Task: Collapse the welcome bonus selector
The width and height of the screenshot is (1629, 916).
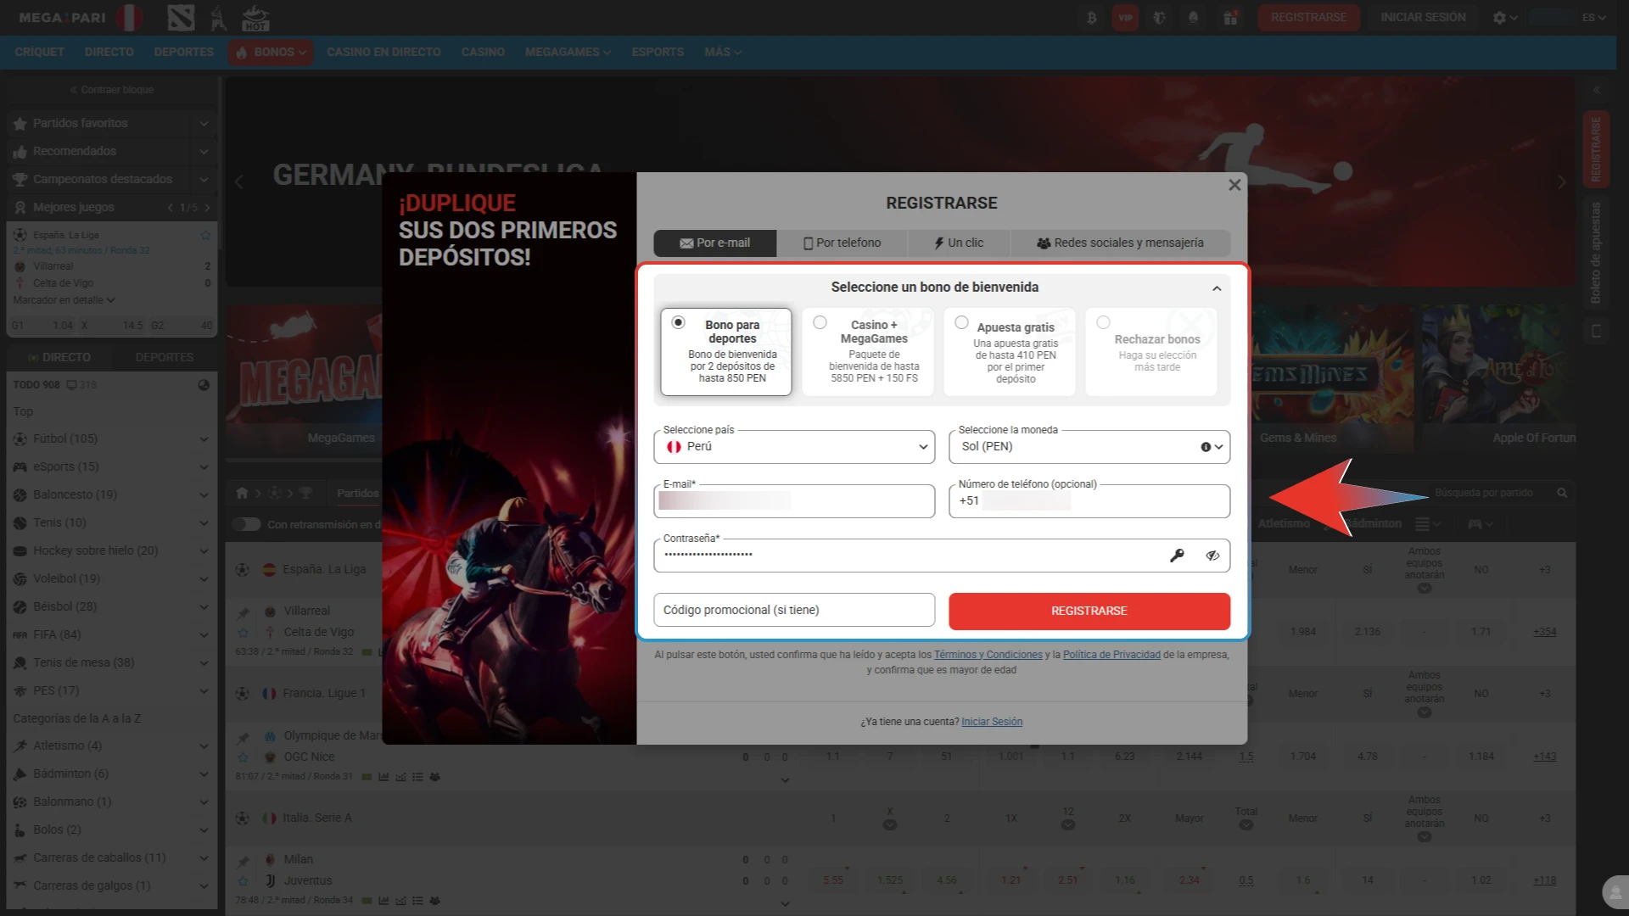Action: [x=1217, y=288]
